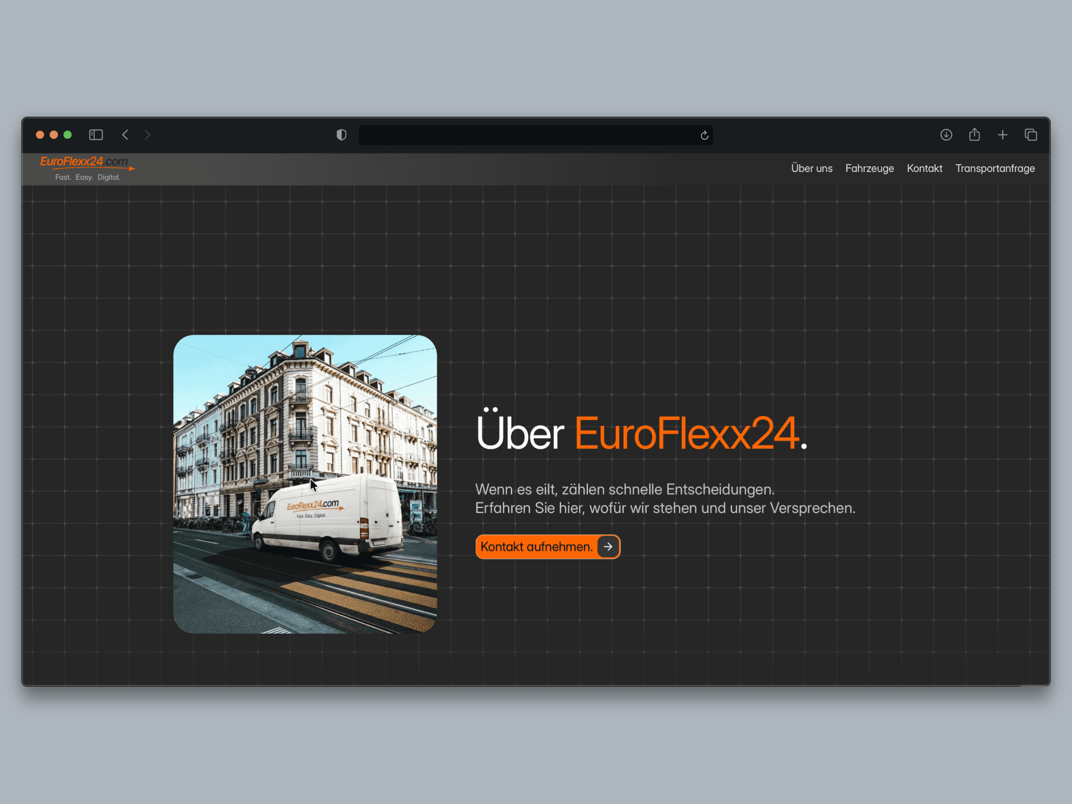Click the arrow icon inside the Kontakt aufnehmen button
The width and height of the screenshot is (1072, 804).
(x=608, y=547)
